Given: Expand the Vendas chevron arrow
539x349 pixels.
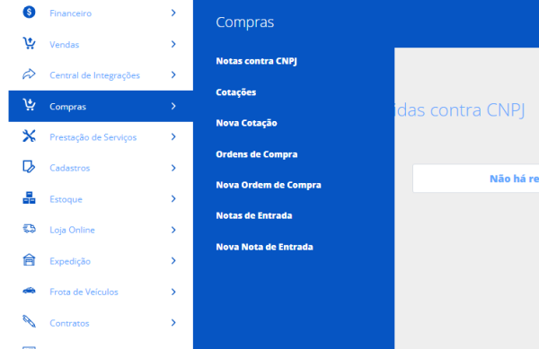Looking at the screenshot, I should click(x=173, y=44).
